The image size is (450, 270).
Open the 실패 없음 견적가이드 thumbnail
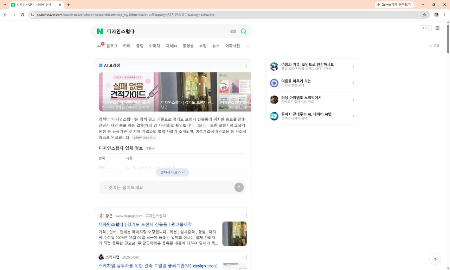coord(128,92)
